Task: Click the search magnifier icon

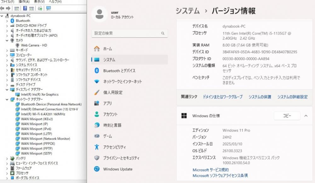Action: 163,33
